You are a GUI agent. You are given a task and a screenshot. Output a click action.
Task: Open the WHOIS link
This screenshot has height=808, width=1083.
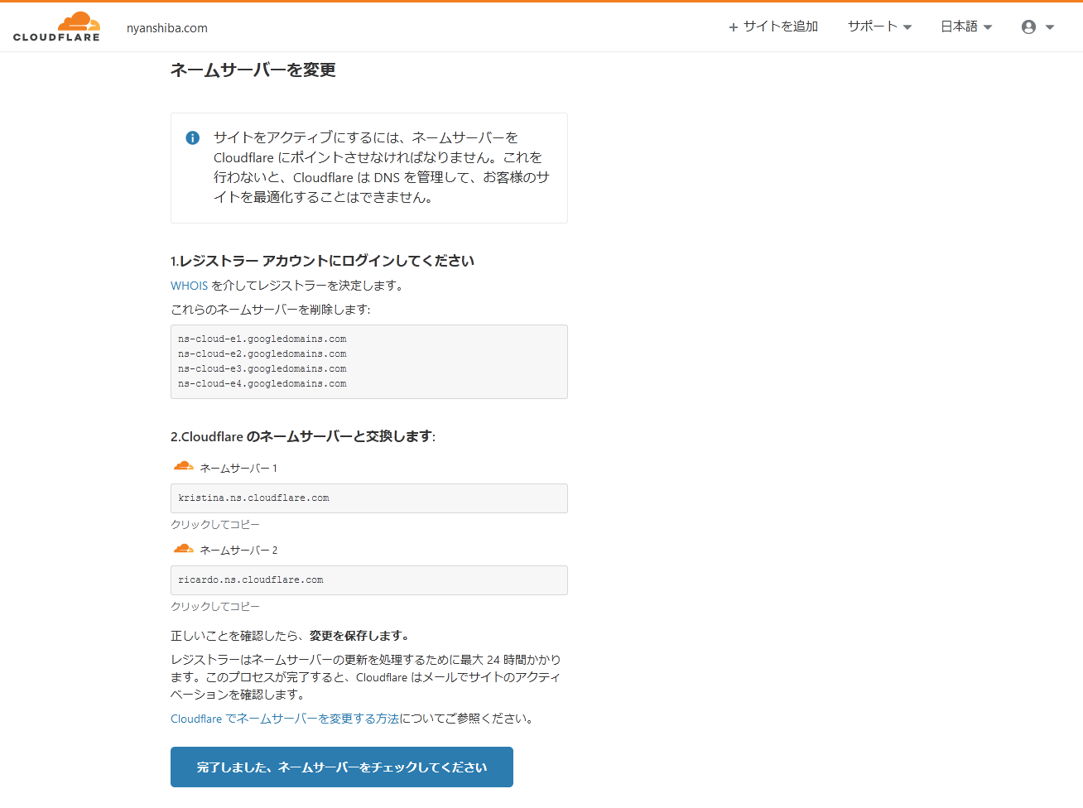point(189,285)
